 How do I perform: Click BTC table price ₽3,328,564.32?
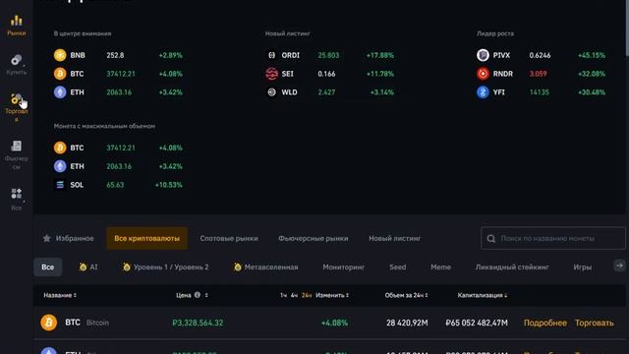click(198, 323)
